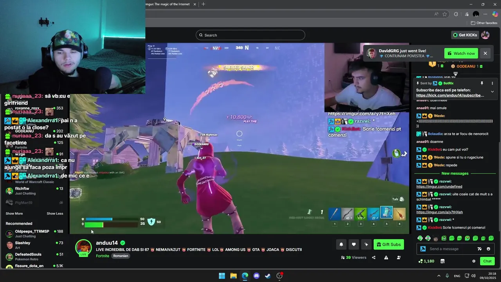501x282 pixels.
Task: Click New messages divider in chat
Action: click(x=455, y=173)
